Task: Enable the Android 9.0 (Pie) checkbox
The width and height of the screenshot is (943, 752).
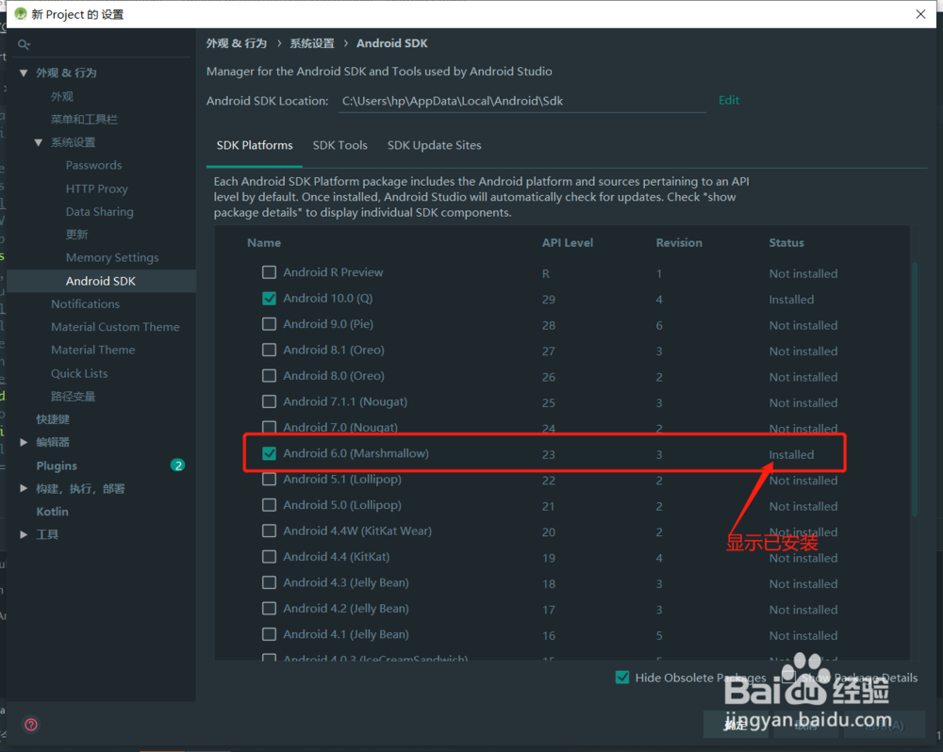Action: click(269, 324)
